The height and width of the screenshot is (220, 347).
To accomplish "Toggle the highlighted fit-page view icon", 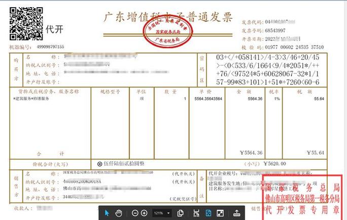I will click(208, 213).
